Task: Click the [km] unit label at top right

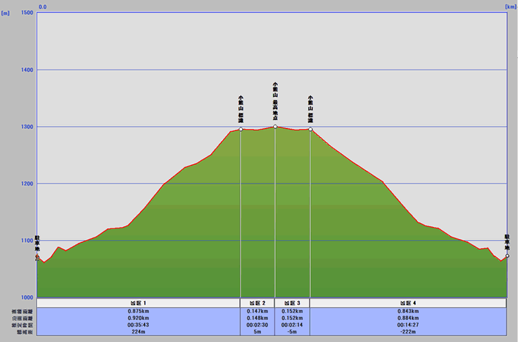Action: (x=510, y=6)
